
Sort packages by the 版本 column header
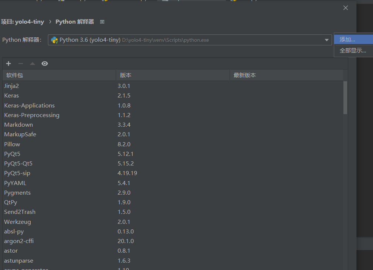click(126, 75)
